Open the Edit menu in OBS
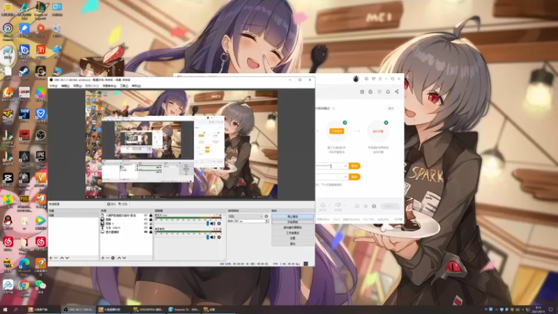This screenshot has width=558, height=314. 65,86
